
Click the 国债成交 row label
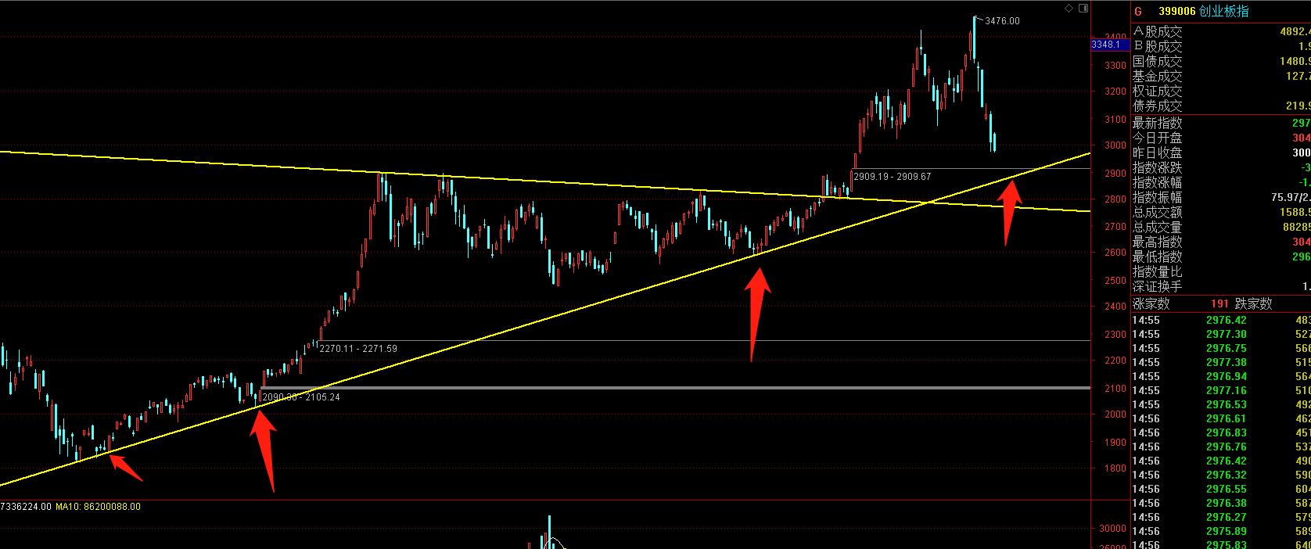tap(1158, 62)
